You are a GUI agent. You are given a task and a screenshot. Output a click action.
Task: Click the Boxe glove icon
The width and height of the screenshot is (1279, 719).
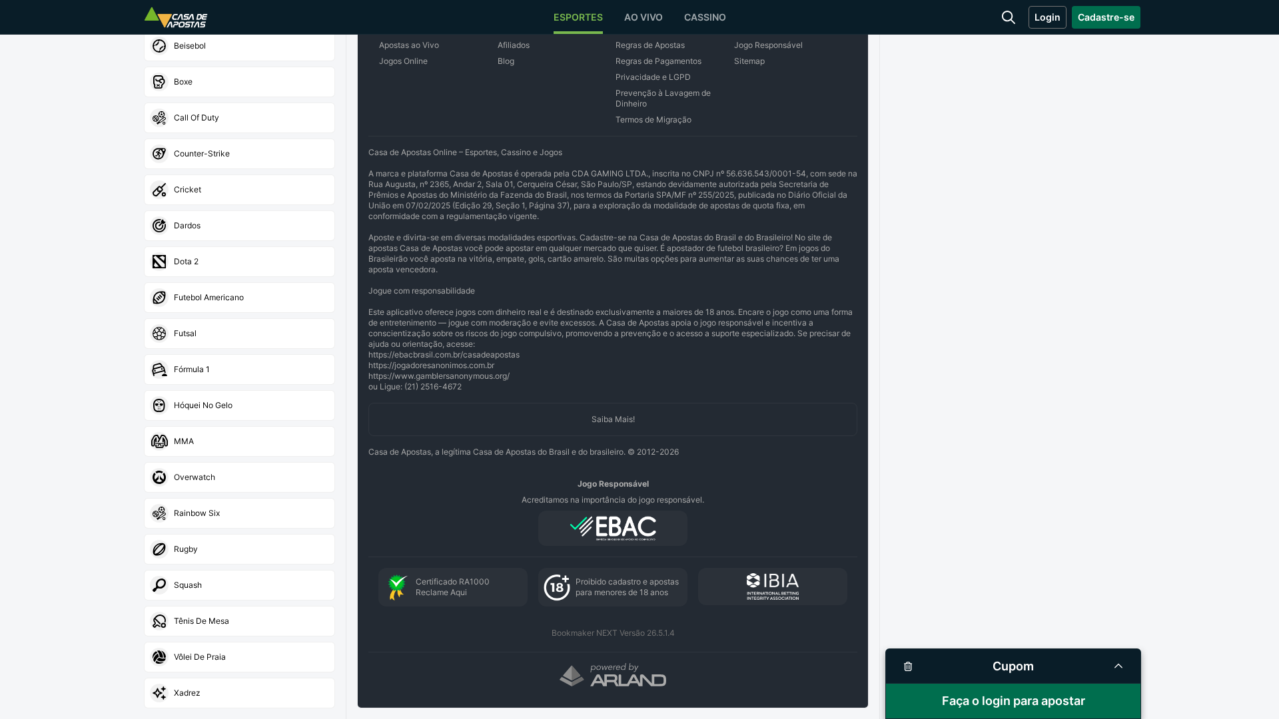click(159, 82)
